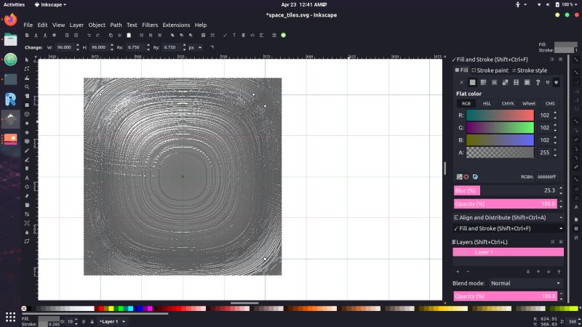
Task: Click the Save document toolbar icon
Action: tap(45, 35)
